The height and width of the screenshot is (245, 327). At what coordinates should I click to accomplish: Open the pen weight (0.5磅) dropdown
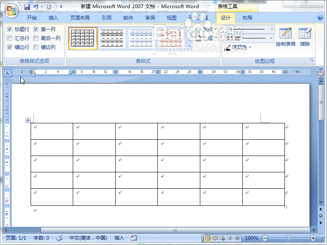(x=271, y=38)
